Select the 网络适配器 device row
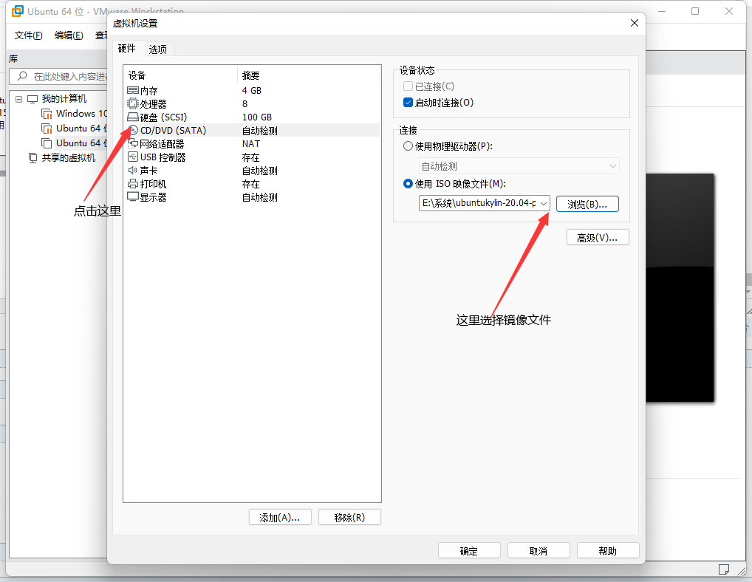The height and width of the screenshot is (582, 752). pos(253,144)
